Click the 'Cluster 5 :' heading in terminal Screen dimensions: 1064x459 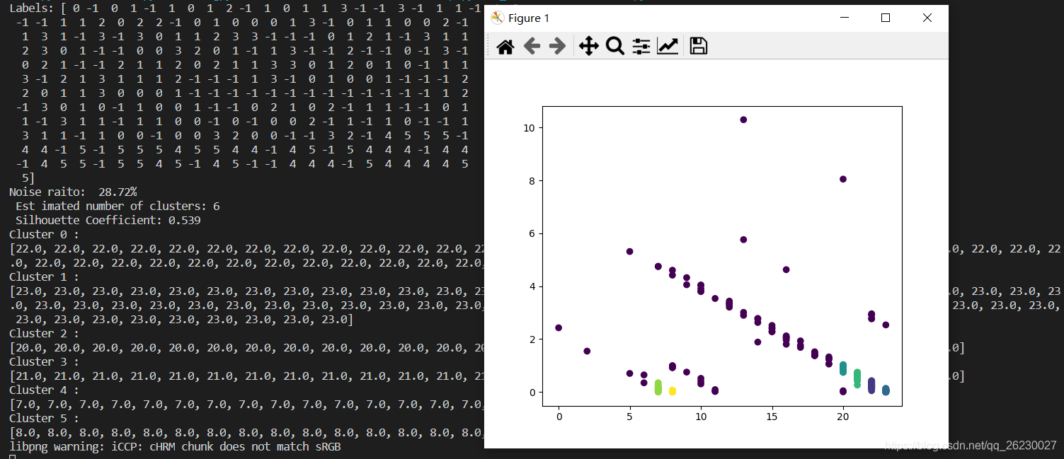44,418
